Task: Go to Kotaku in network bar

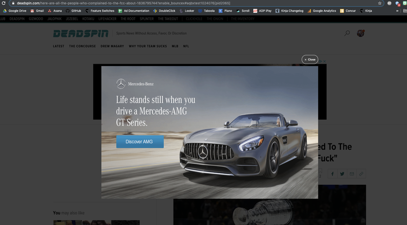Action: coord(88,19)
